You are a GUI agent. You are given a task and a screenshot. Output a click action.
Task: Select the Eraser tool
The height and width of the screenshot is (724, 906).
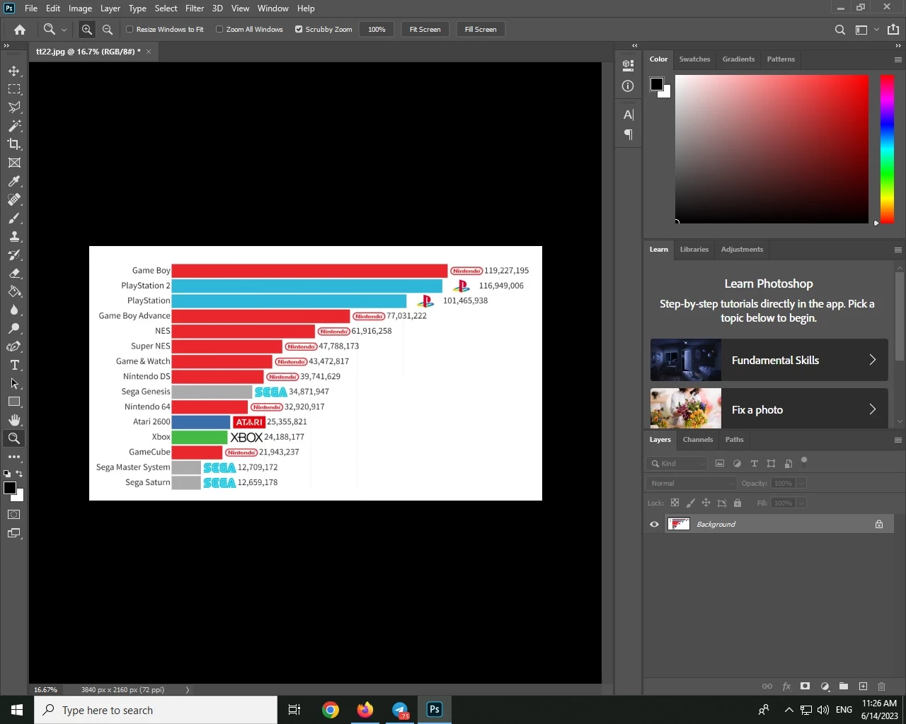[14, 274]
